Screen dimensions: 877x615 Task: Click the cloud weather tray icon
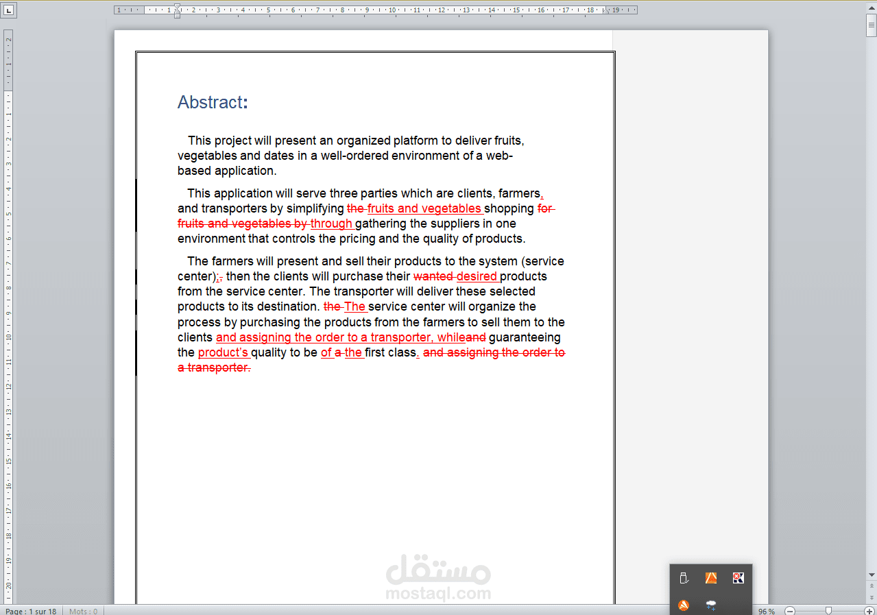(x=711, y=605)
